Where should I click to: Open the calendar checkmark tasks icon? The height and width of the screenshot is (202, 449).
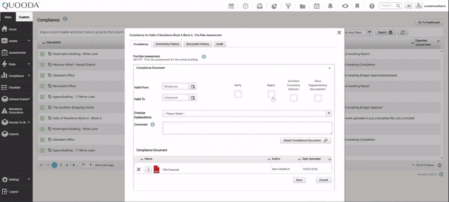click(317, 6)
